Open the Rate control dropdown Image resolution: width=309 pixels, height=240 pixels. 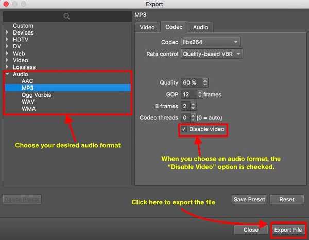click(212, 54)
